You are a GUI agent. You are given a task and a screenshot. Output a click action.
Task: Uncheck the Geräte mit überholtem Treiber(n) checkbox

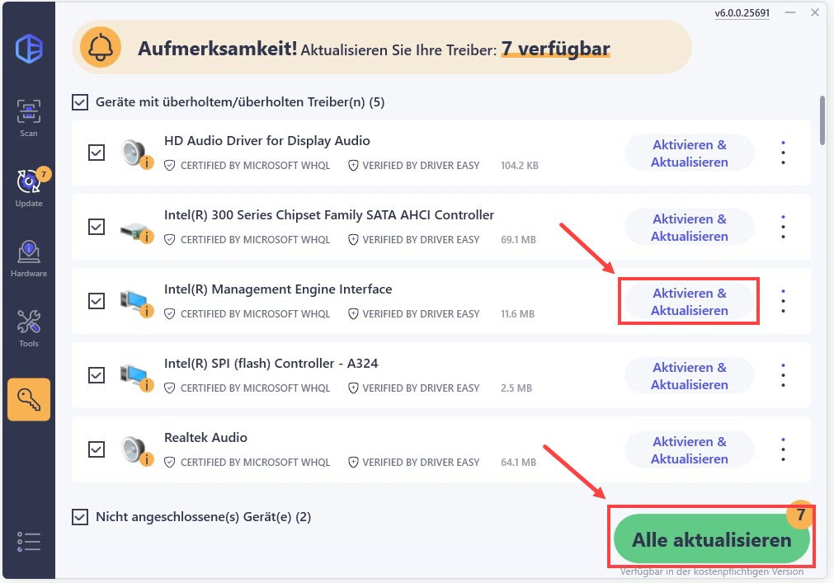80,101
